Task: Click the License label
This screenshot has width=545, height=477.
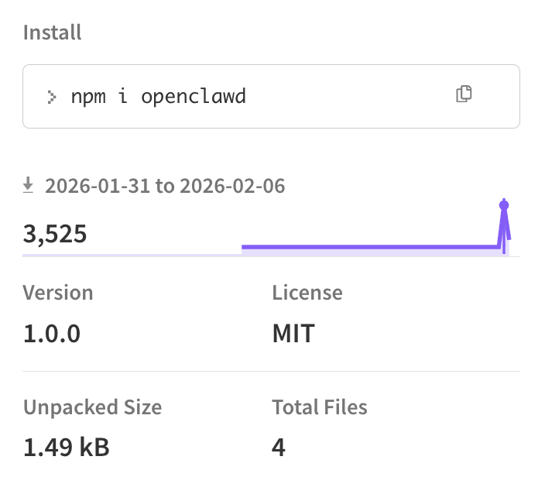Action: tap(307, 293)
